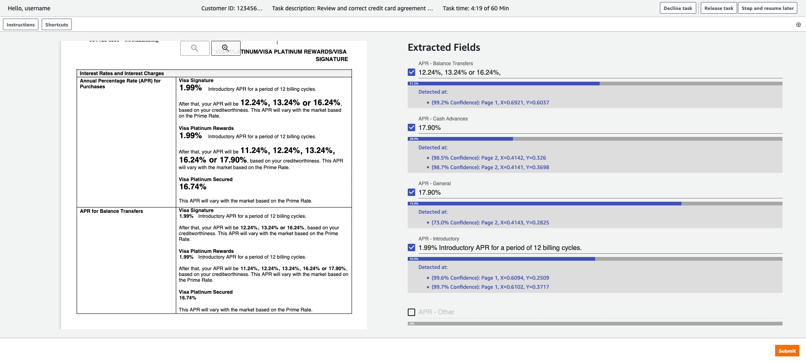The height and width of the screenshot is (363, 806).
Task: Click Stop and resume later
Action: [x=768, y=8]
